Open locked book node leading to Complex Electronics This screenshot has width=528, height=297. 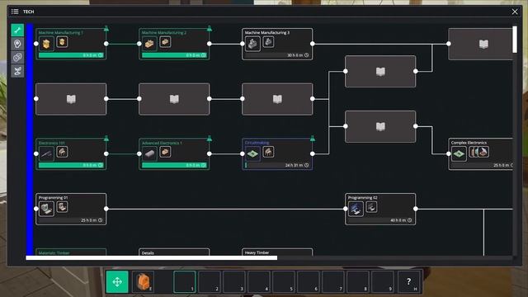point(380,126)
